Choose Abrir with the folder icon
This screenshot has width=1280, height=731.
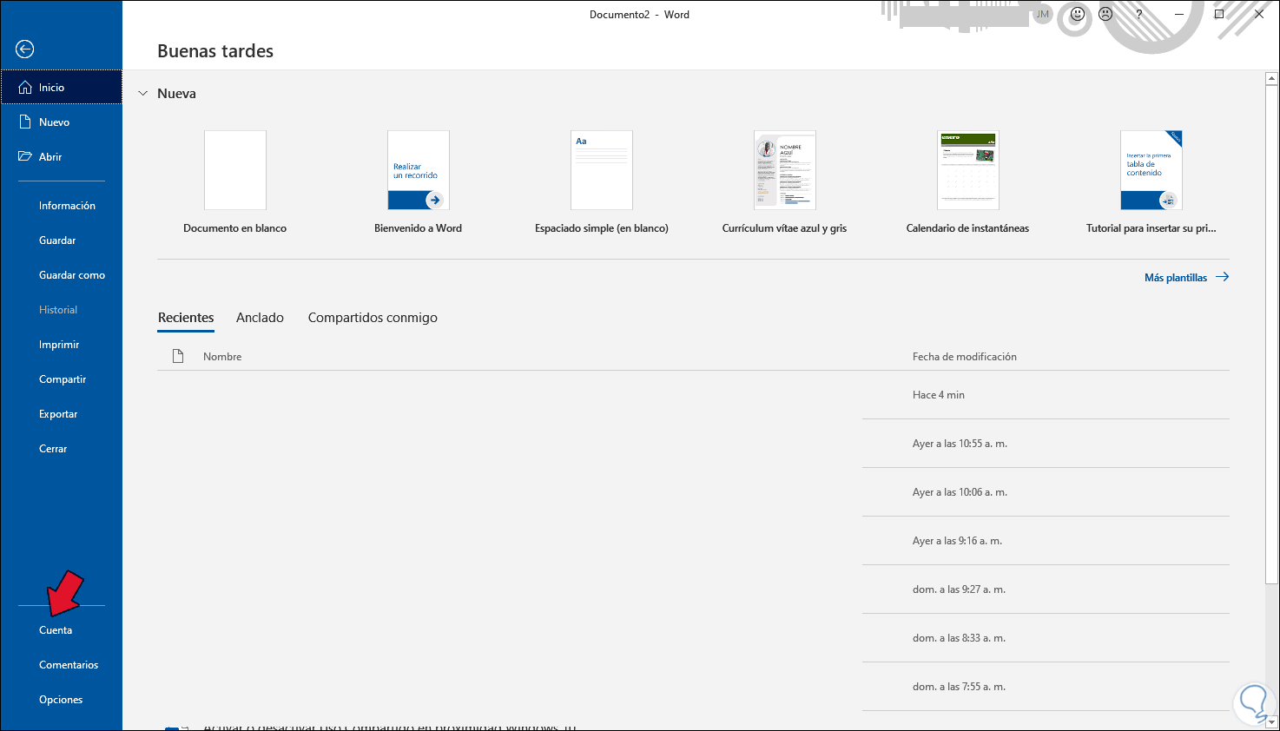coord(62,157)
